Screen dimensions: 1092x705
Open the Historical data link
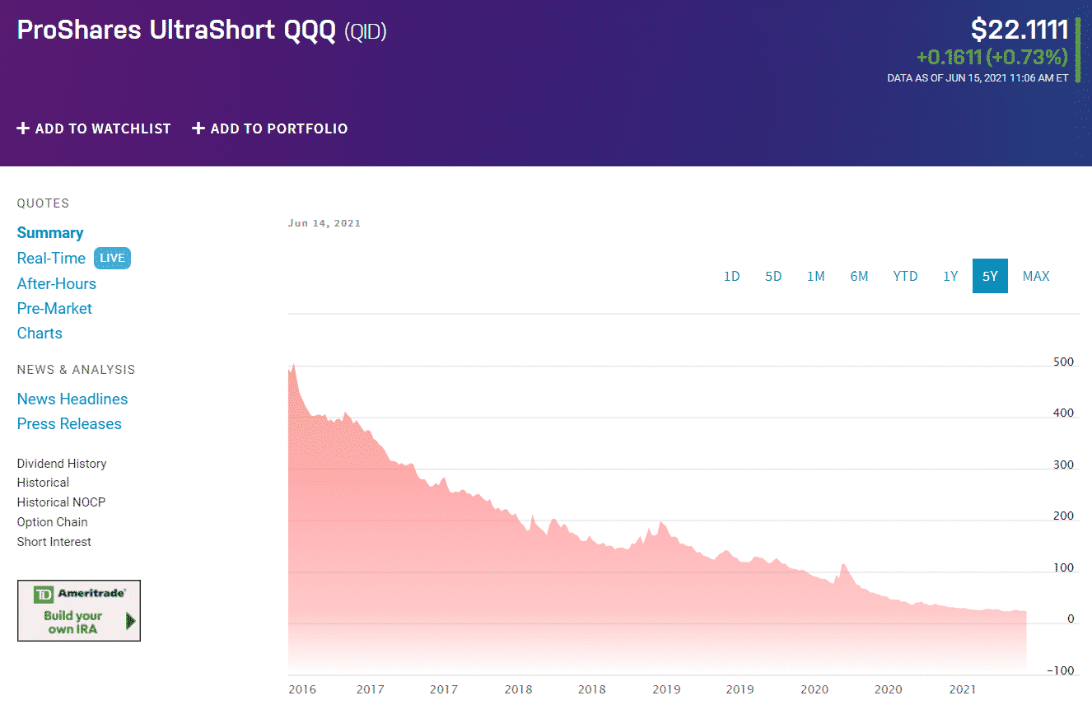(x=43, y=483)
